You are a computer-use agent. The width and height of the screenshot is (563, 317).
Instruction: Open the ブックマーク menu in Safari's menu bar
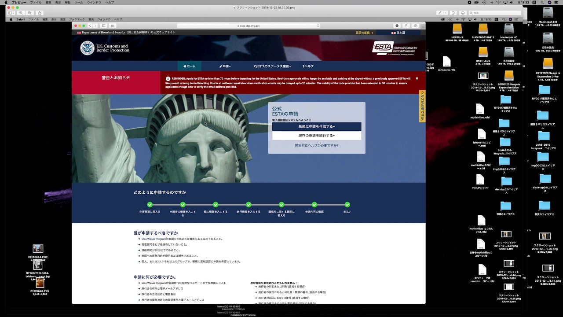click(77, 19)
